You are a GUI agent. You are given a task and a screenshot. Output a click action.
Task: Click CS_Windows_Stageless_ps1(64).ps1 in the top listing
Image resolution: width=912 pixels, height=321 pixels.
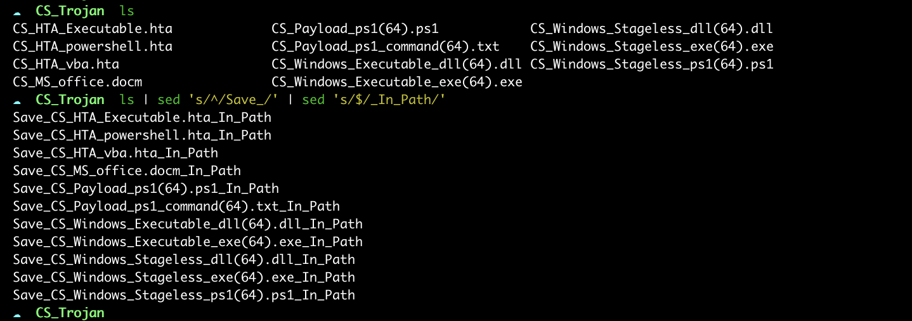coord(652,64)
